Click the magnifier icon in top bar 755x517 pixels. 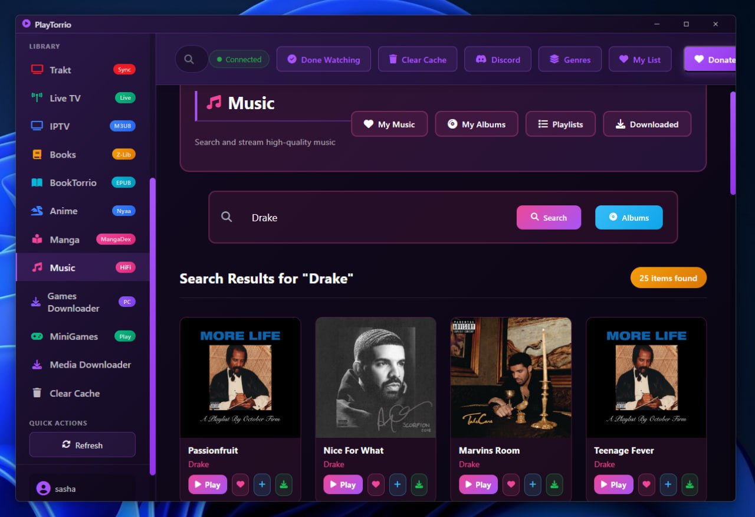189,60
